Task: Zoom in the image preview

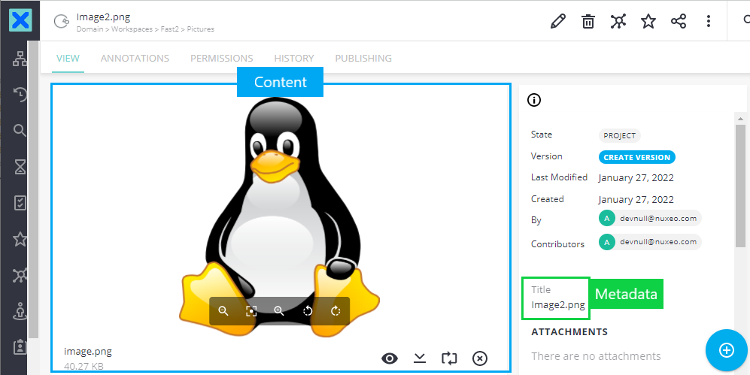Action: [x=279, y=311]
